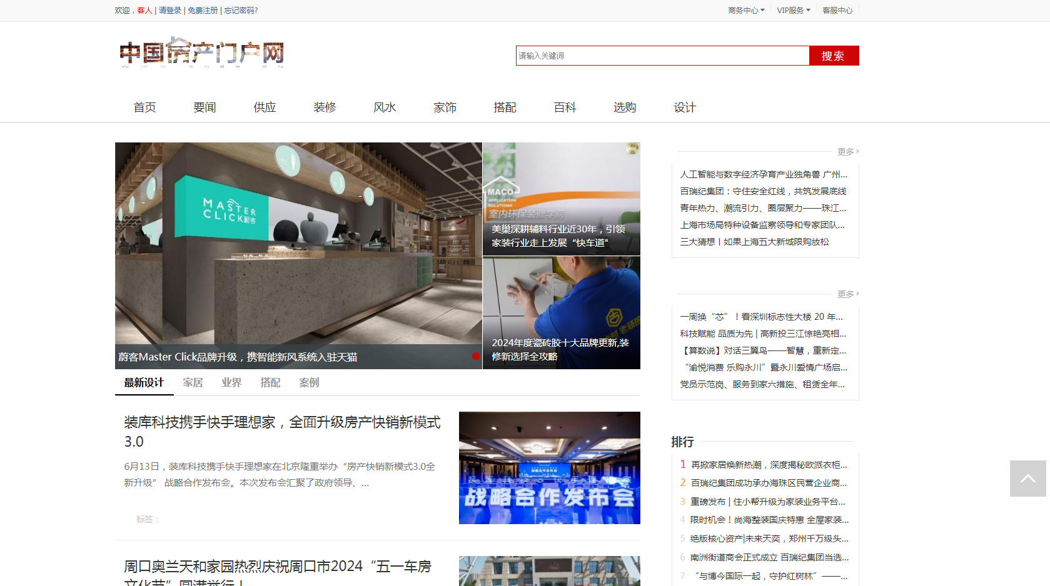
Task: Switch to the 家居 tab
Action: (x=193, y=382)
